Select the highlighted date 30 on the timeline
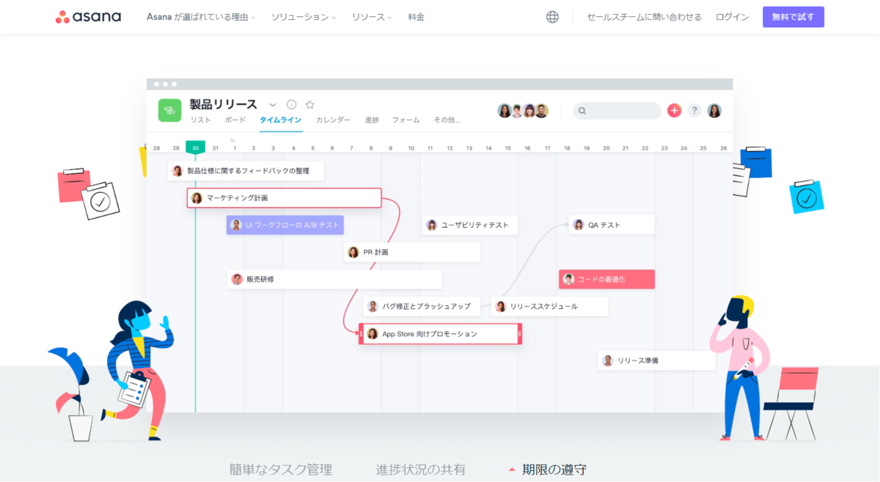Screen dimensions: 880x482 (x=195, y=147)
